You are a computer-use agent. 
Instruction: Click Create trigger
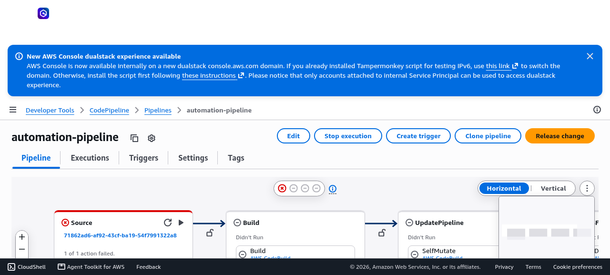click(x=418, y=136)
